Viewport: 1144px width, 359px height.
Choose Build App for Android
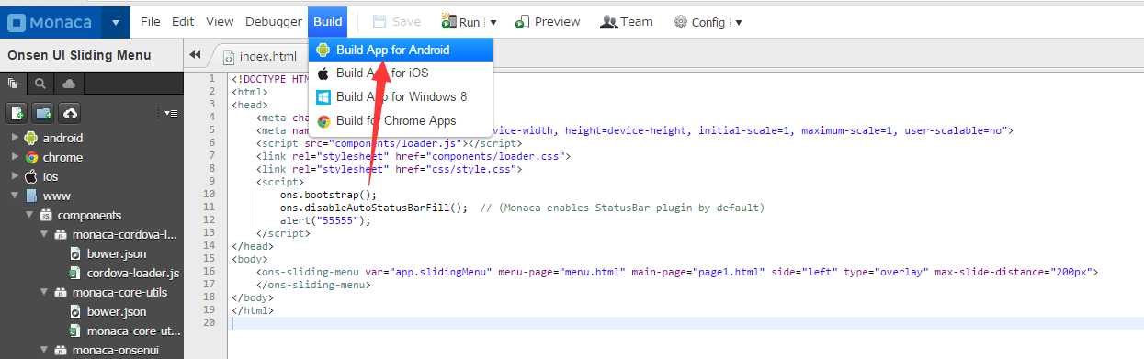(x=401, y=50)
